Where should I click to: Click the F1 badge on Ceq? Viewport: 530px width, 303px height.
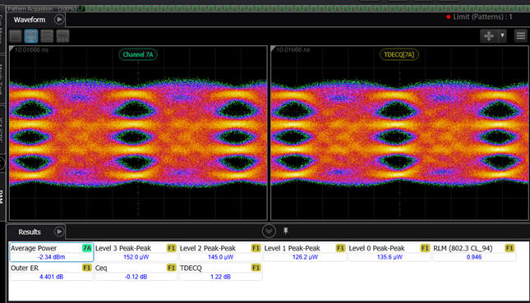coord(172,268)
